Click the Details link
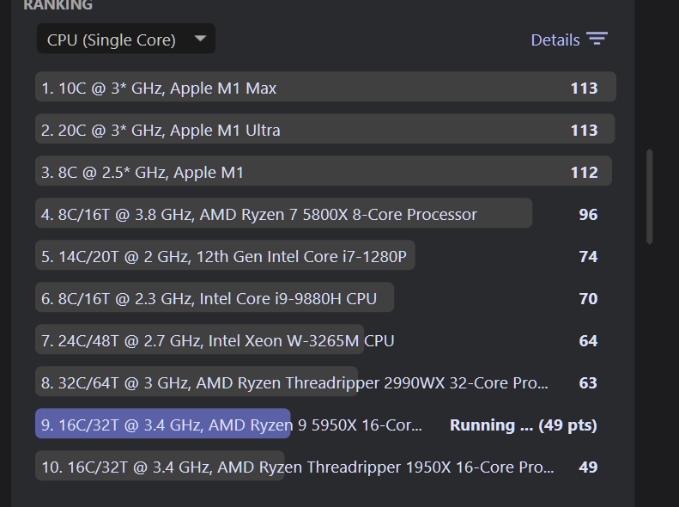The image size is (679, 507). pyautogui.click(x=555, y=40)
